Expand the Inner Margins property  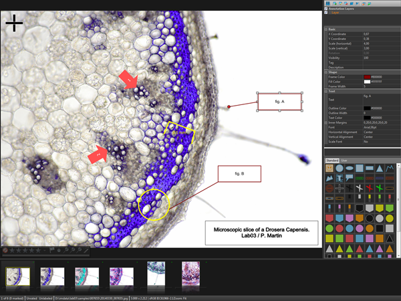(326, 123)
